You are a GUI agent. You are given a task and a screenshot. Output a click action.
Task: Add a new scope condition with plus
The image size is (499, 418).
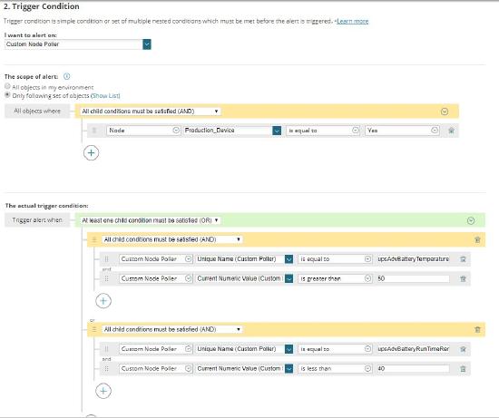click(x=91, y=152)
